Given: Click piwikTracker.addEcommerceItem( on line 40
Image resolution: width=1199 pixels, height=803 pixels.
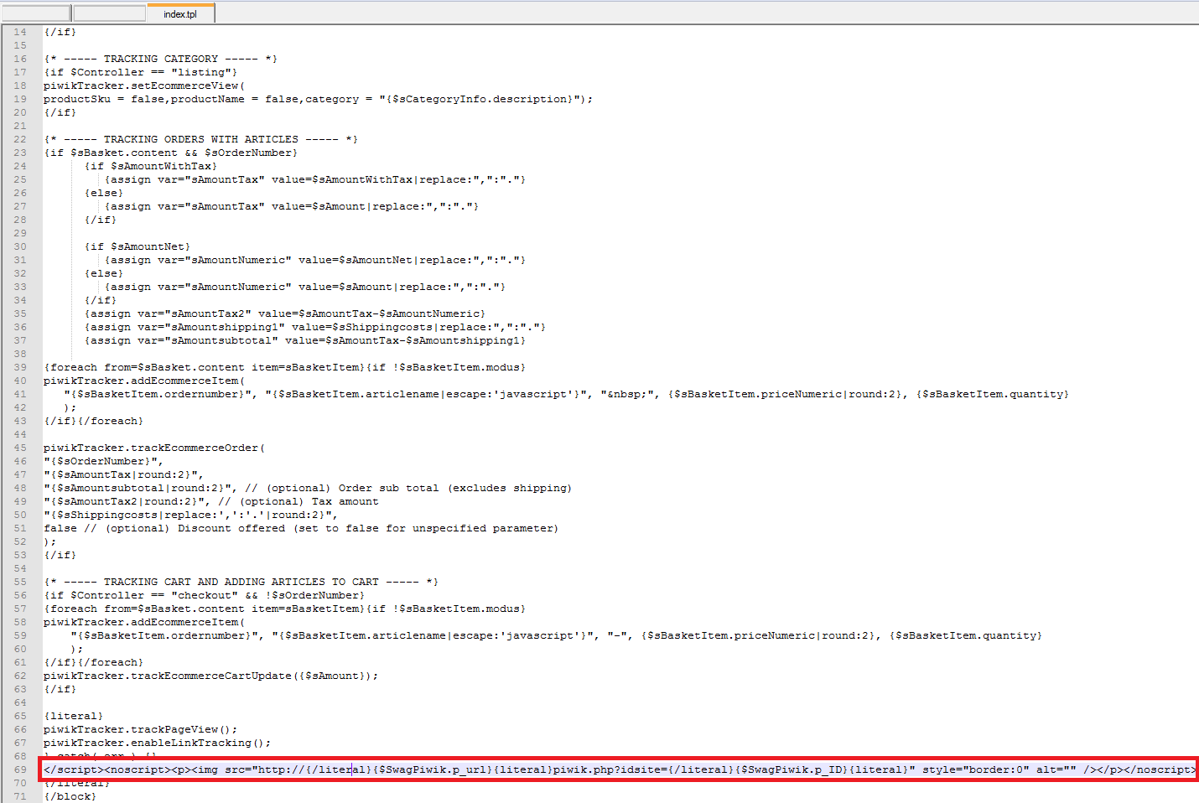Looking at the screenshot, I should click(x=144, y=381).
